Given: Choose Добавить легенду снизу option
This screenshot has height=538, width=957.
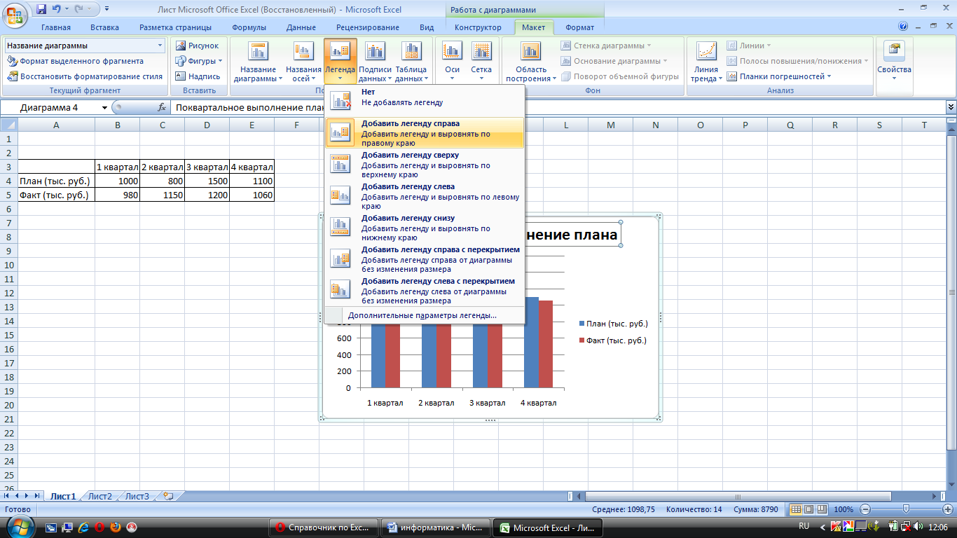Looking at the screenshot, I should tap(425, 228).
